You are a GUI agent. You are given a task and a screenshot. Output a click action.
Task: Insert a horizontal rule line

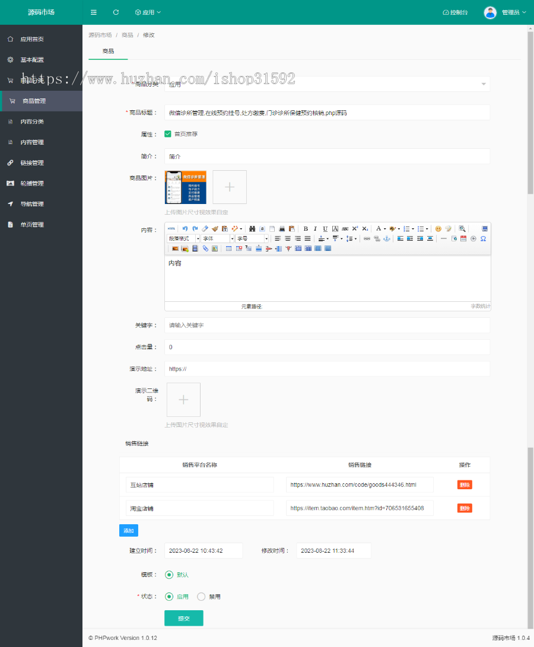[x=444, y=238]
